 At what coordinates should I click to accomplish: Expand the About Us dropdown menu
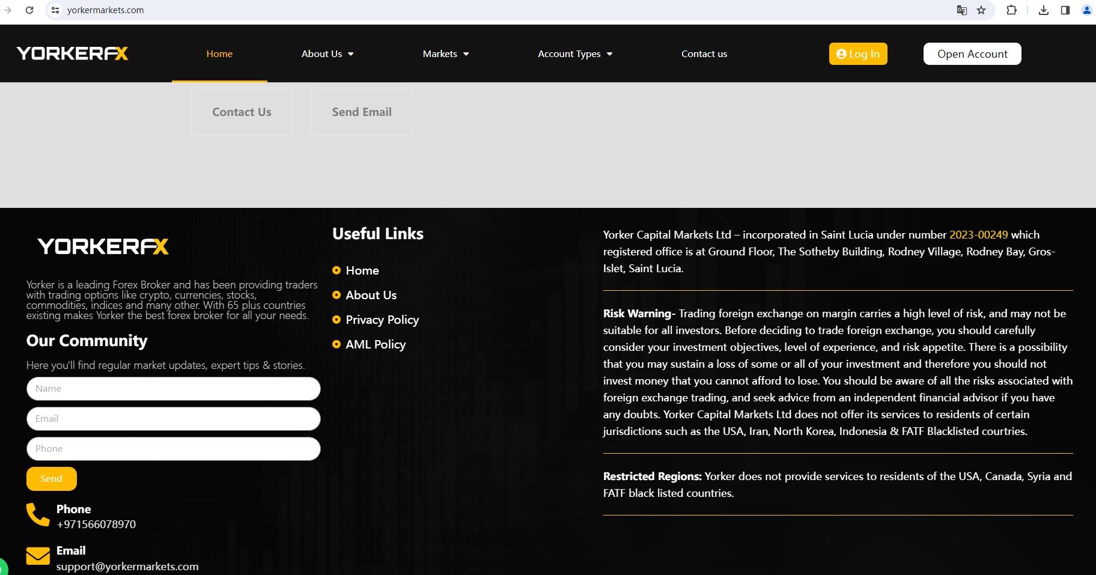tap(327, 53)
